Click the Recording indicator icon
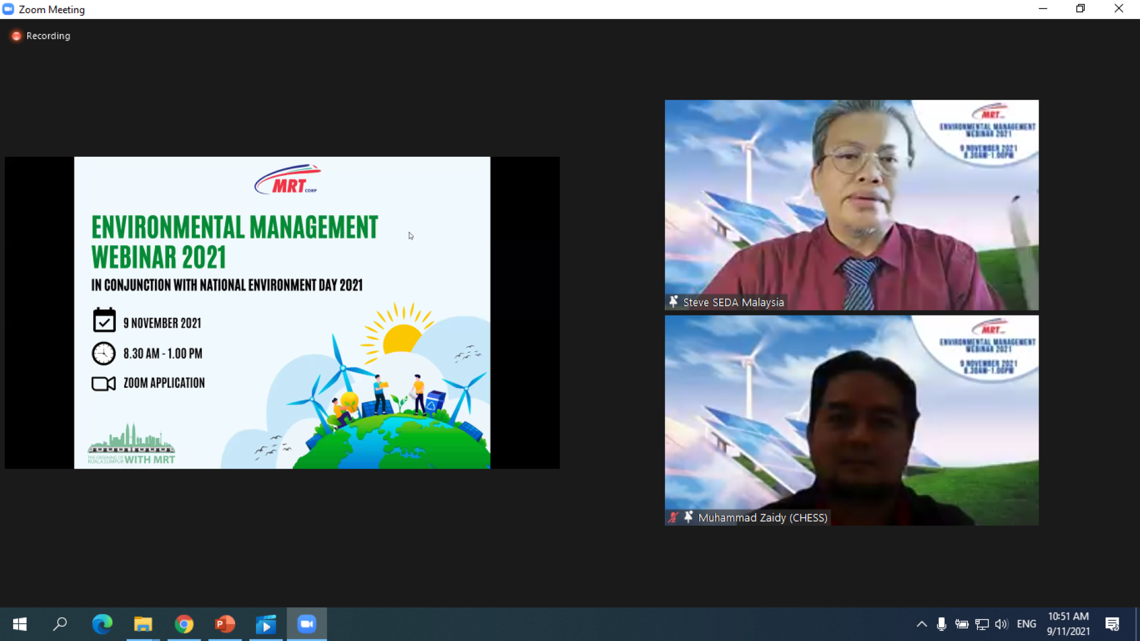The image size is (1140, 641). tap(17, 36)
